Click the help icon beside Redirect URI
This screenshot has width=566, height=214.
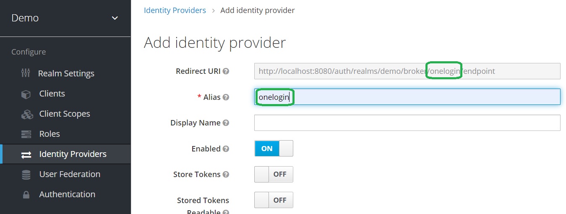click(x=226, y=71)
